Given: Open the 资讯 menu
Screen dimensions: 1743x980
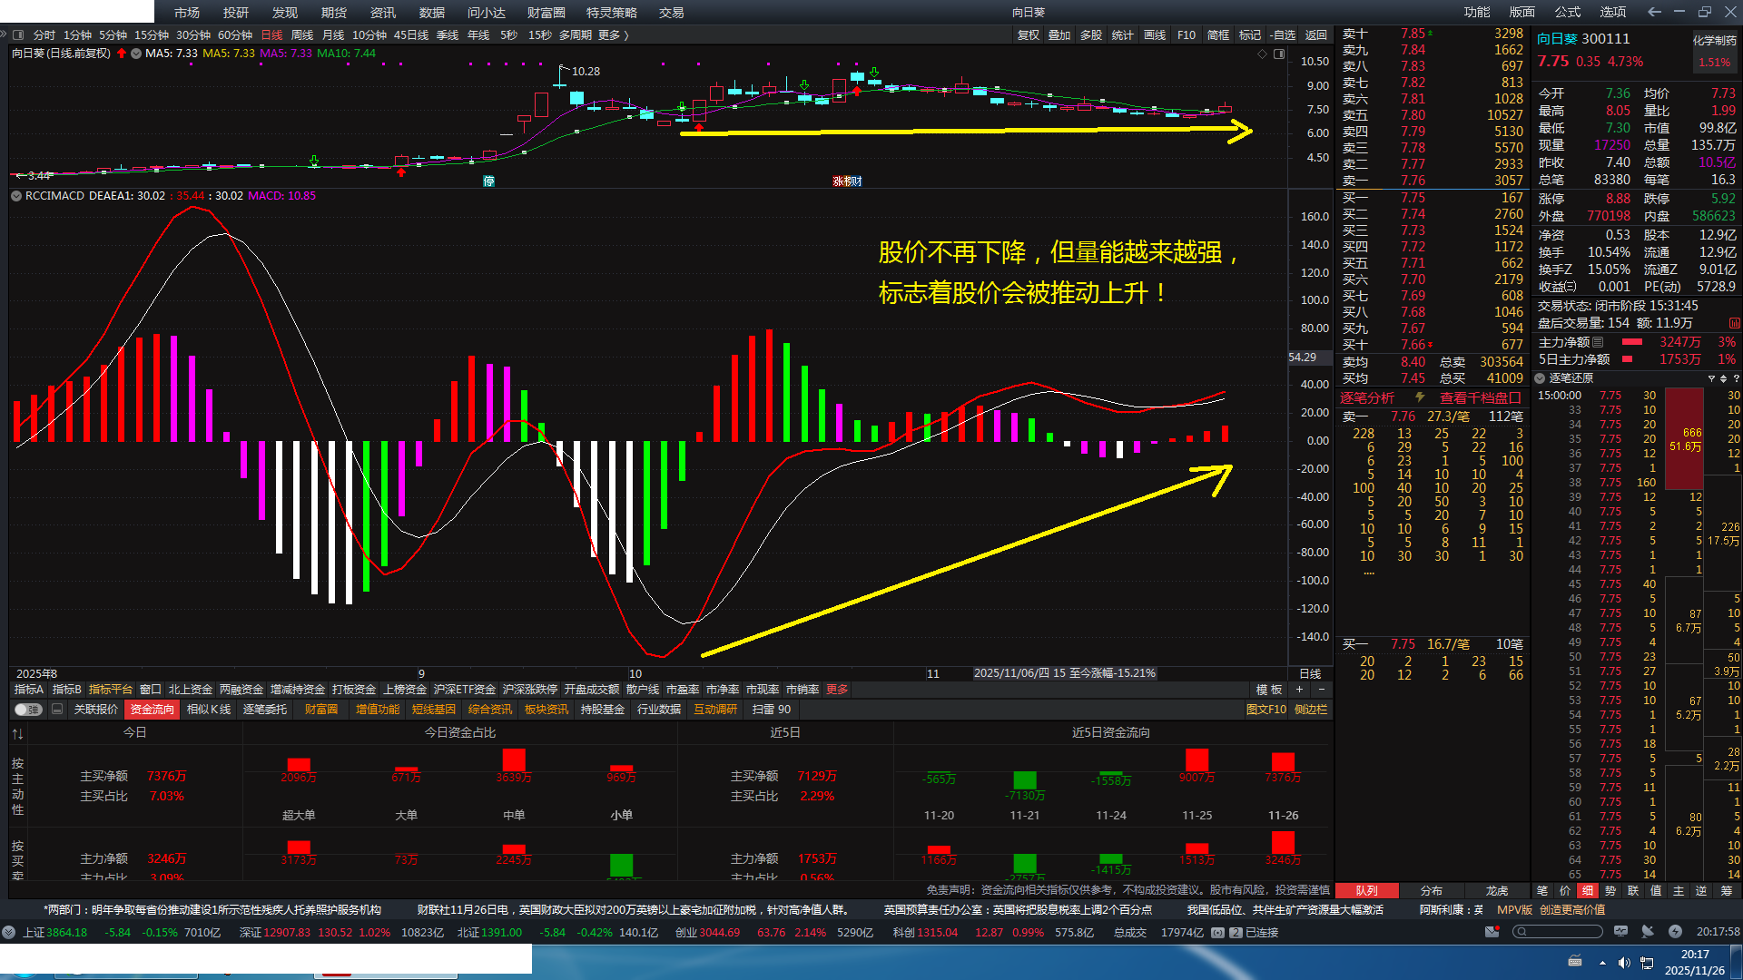Looking at the screenshot, I should [382, 12].
